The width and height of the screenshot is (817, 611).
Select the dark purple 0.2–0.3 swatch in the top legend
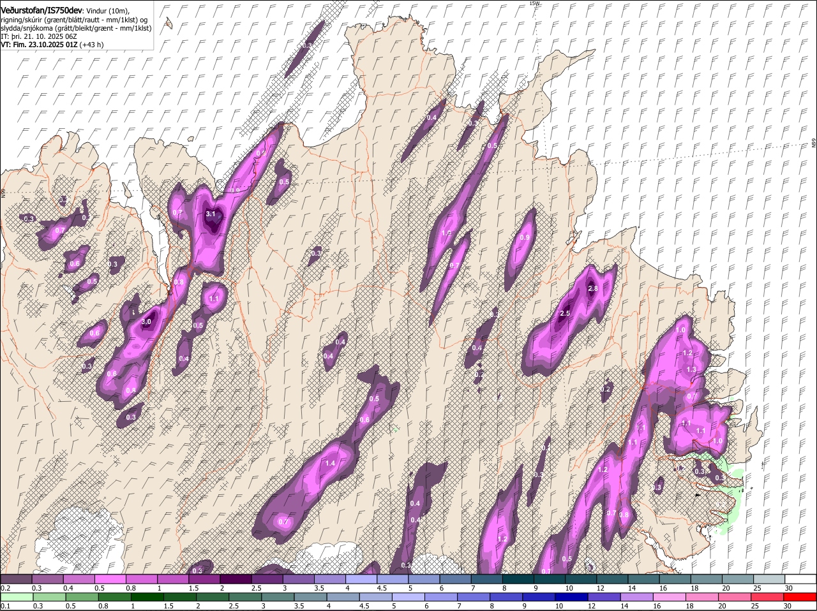[16, 579]
